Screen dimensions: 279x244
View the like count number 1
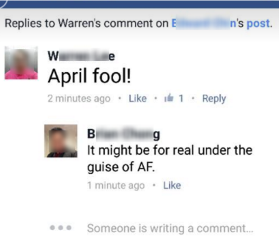tap(181, 98)
